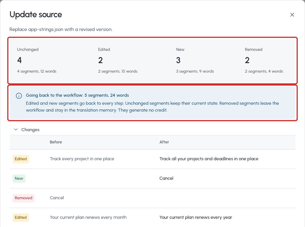305x227 pixels.
Task: Click 'Going back to the workflow: 5 segments, 24 words'
Action: pos(77,95)
